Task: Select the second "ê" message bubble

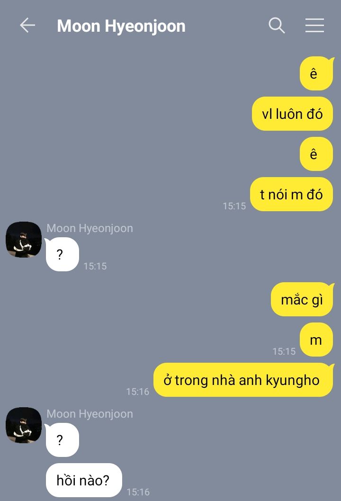Action: (316, 154)
